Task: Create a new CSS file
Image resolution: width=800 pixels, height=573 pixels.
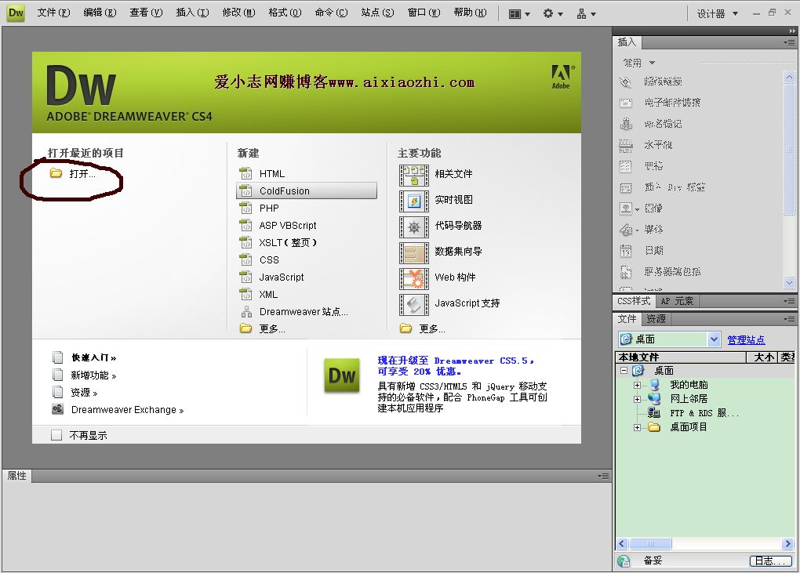Action: 269,260
